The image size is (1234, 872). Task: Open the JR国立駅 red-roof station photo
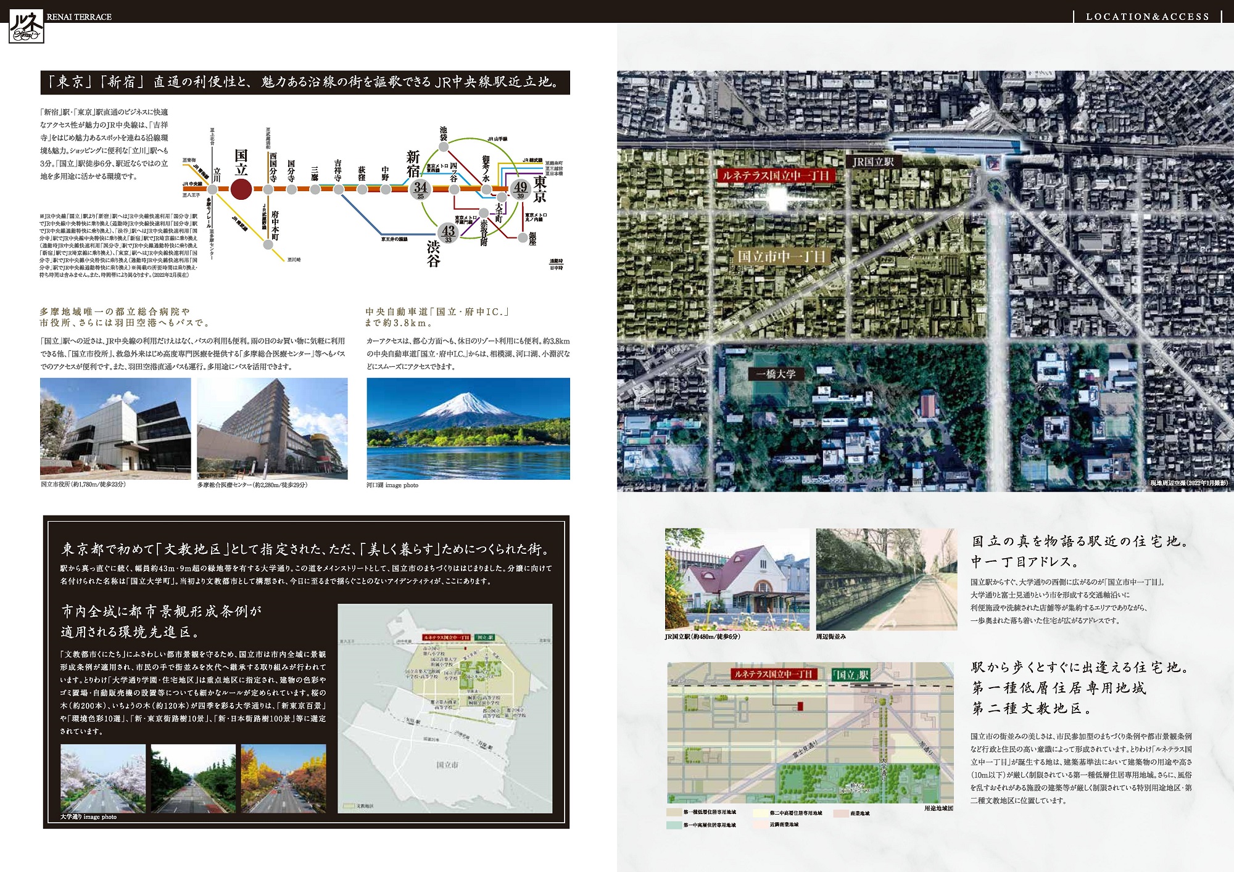pyautogui.click(x=737, y=579)
